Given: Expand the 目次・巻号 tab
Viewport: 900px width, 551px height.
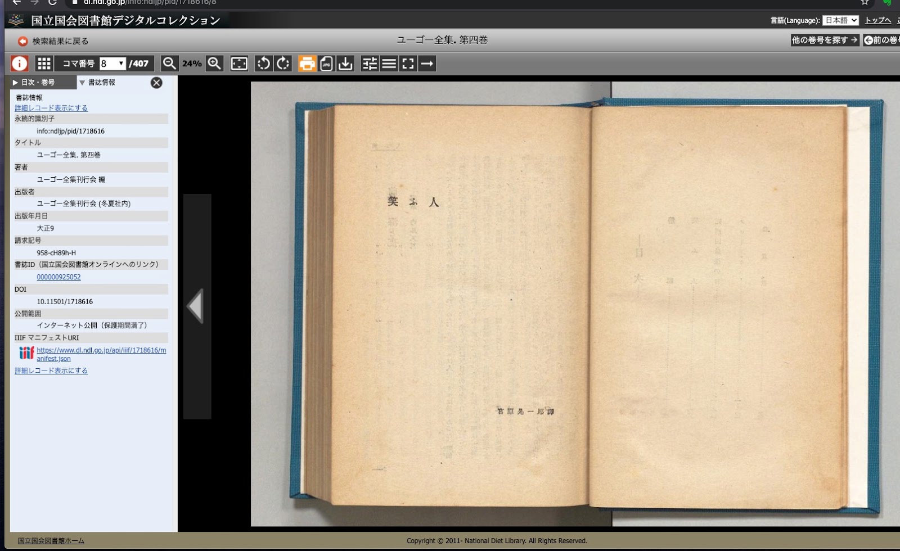Looking at the screenshot, I should click(42, 82).
